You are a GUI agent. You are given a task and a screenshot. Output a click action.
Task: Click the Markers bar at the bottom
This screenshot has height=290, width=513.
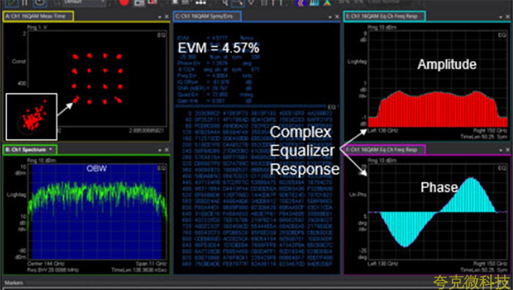pyautogui.click(x=14, y=282)
